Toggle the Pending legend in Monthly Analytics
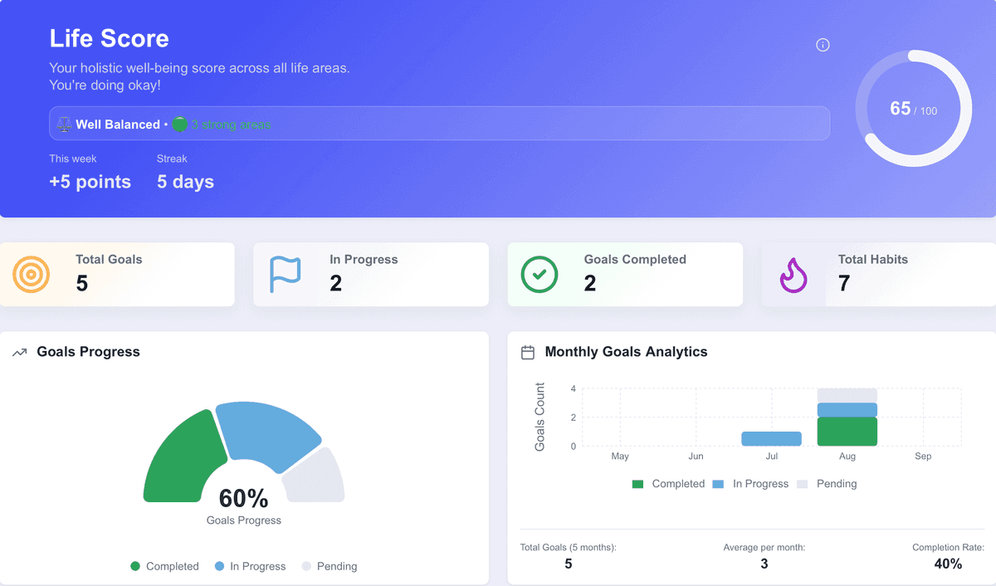The image size is (996, 586). pos(827,483)
